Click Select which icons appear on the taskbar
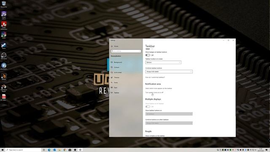The height and width of the screenshot is (152, 270). [x=159, y=88]
